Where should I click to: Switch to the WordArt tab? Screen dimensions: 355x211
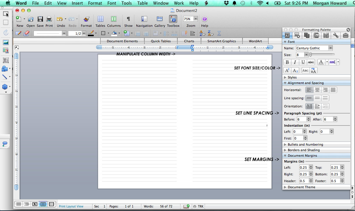click(x=255, y=41)
